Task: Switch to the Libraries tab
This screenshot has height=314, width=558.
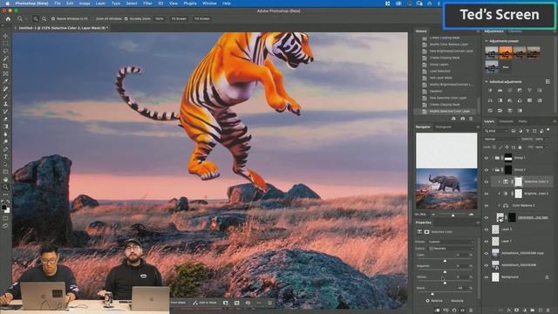Action: coord(515,31)
